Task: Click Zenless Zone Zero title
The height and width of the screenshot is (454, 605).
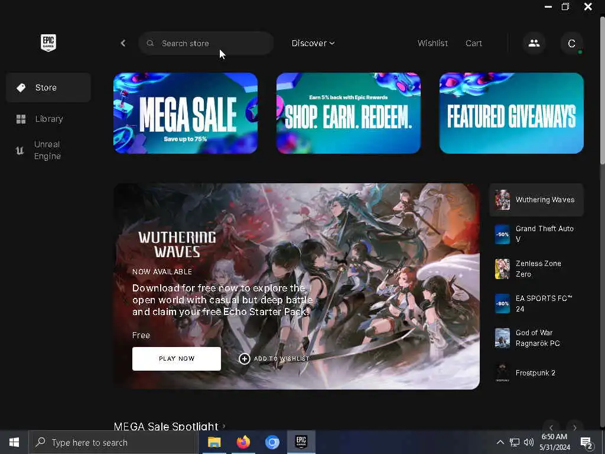Action: [x=538, y=269]
